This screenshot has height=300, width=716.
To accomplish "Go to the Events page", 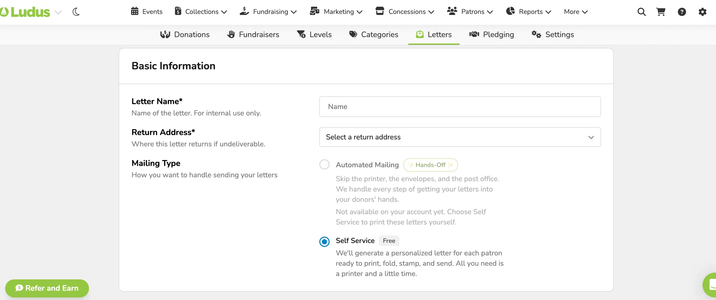I will click(147, 12).
